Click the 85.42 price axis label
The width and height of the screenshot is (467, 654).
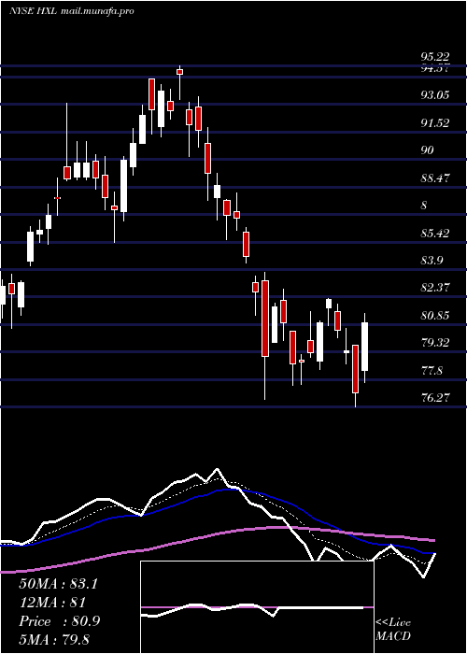435,233
